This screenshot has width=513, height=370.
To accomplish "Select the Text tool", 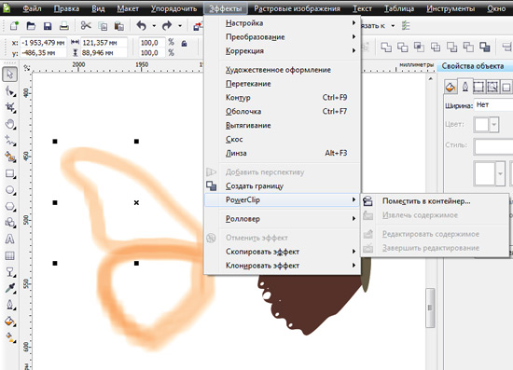I will (x=10, y=239).
